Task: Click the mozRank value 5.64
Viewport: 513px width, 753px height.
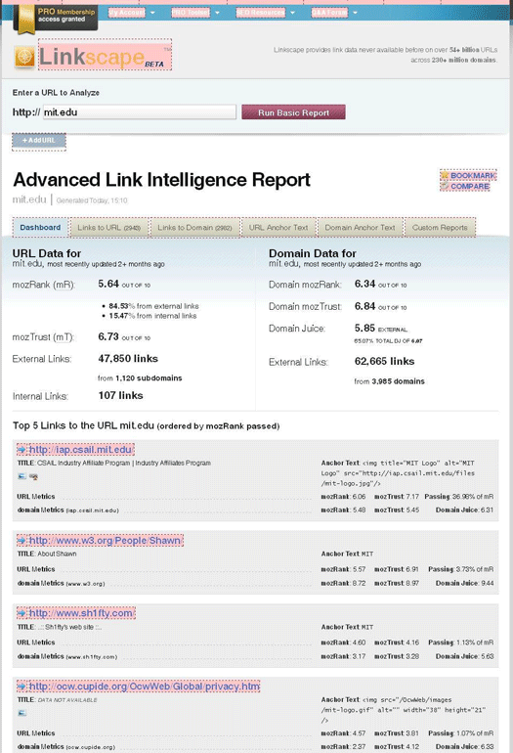Action: tap(108, 284)
